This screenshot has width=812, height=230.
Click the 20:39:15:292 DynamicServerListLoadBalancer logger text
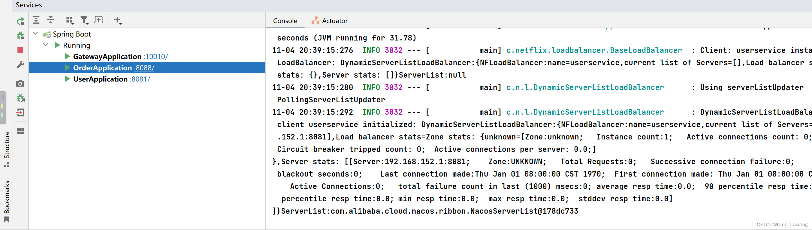(x=585, y=112)
